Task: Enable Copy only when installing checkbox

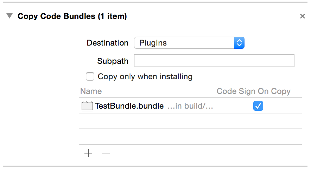Action: pos(90,76)
